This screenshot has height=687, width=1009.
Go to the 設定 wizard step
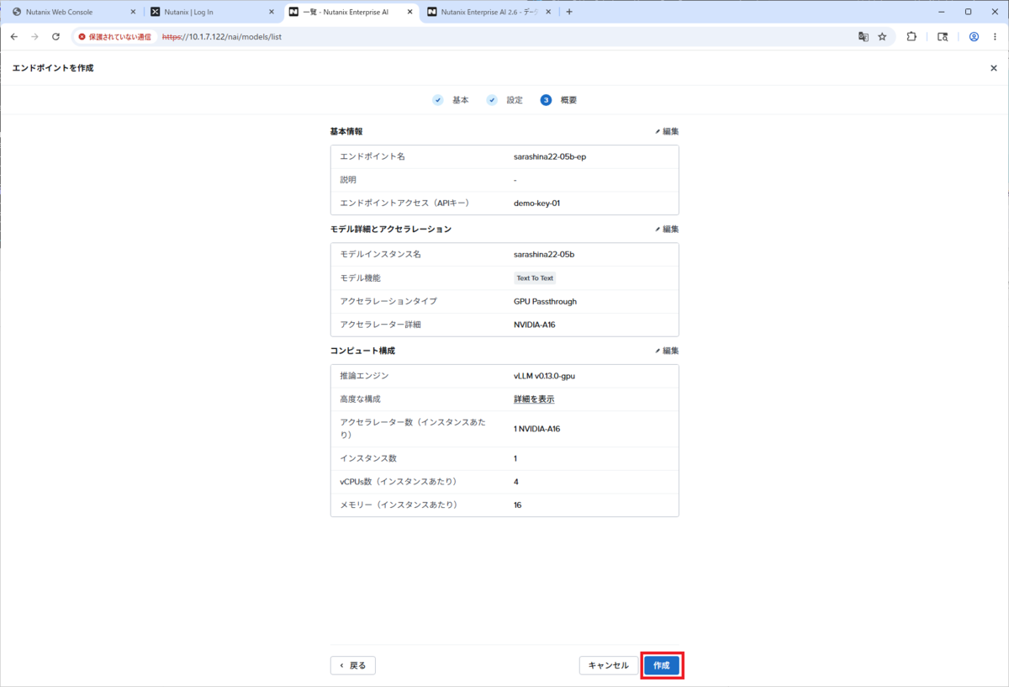pyautogui.click(x=505, y=100)
